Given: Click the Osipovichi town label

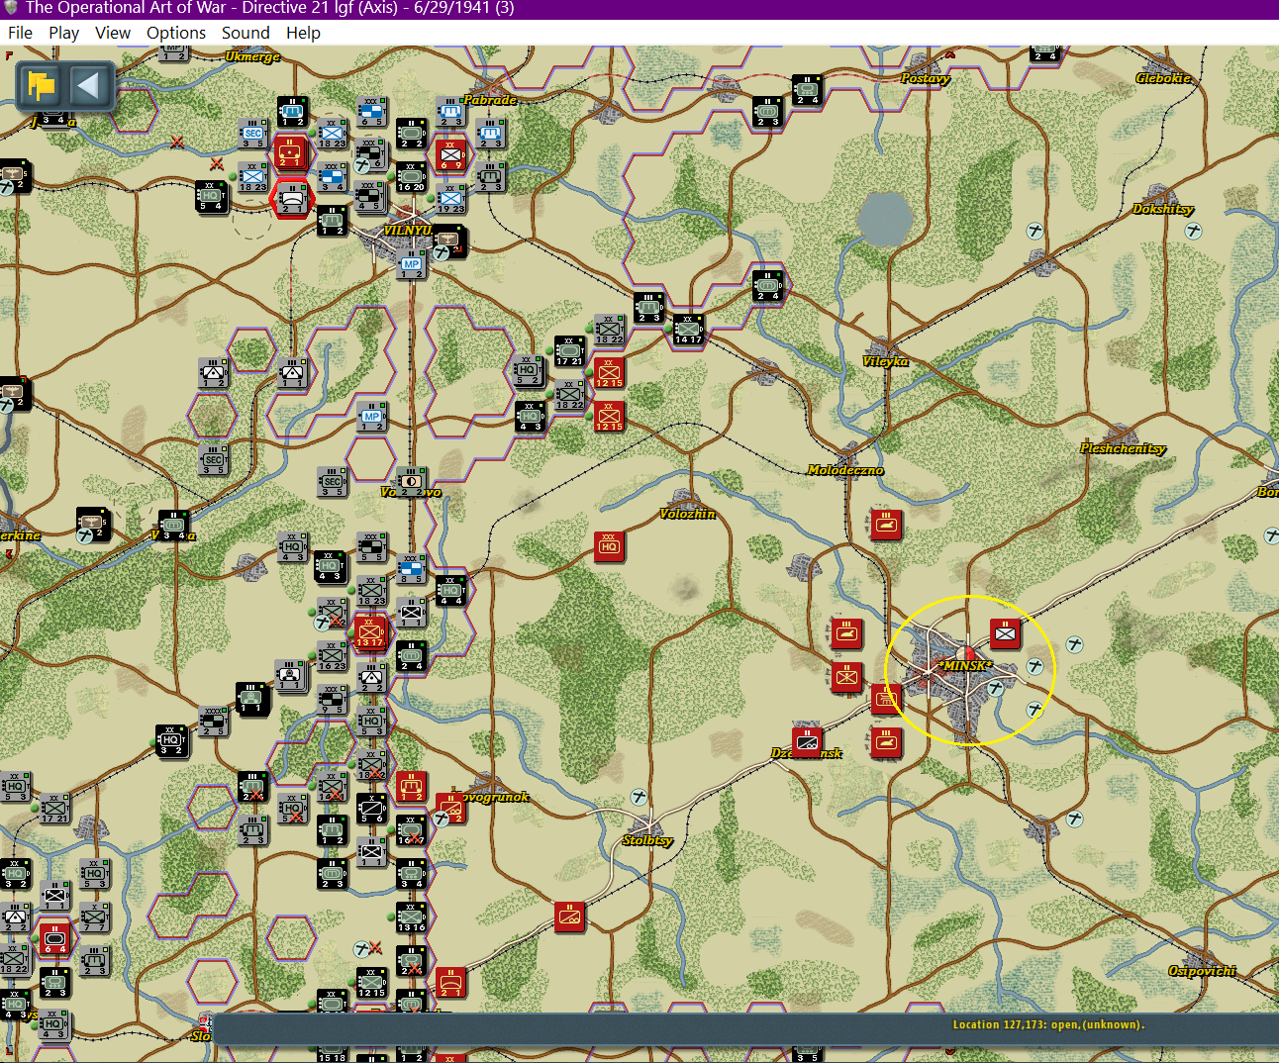Looking at the screenshot, I should point(1202,971).
